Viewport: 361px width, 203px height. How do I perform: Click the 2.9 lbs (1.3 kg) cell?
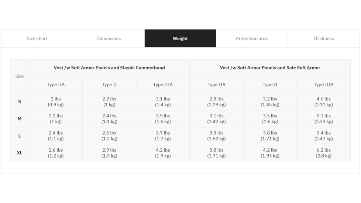click(109, 153)
